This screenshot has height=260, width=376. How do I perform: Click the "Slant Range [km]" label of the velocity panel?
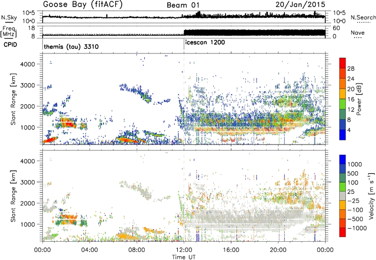click(13, 196)
